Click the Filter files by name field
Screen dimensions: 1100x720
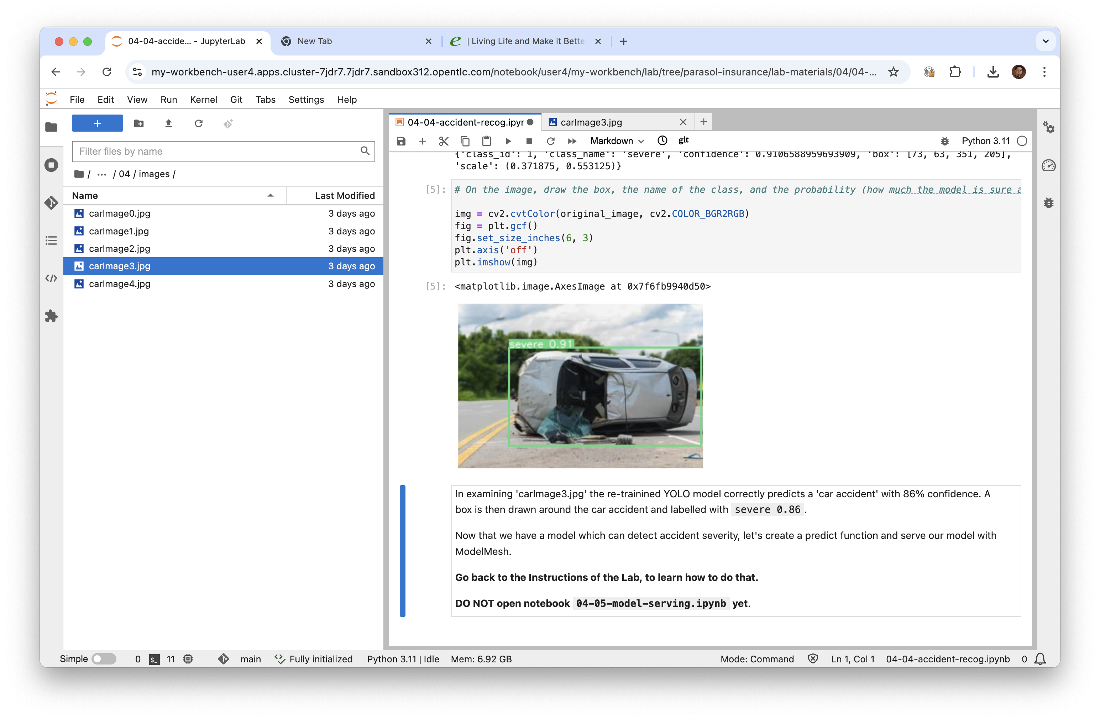(x=217, y=151)
